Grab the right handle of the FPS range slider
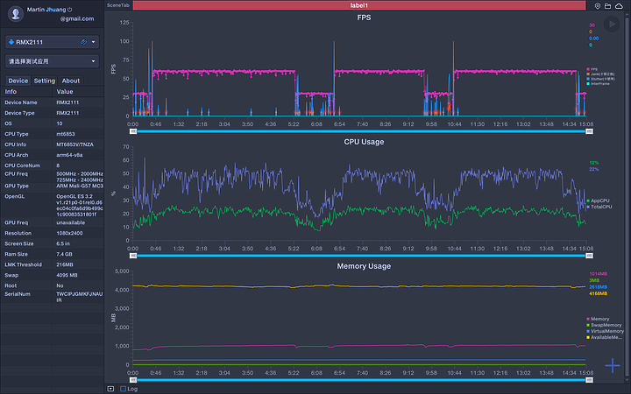Viewport: 631px width, 394px height. (x=589, y=131)
